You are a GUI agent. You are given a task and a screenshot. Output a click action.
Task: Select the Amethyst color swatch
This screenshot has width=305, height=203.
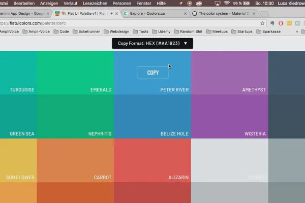230,73
